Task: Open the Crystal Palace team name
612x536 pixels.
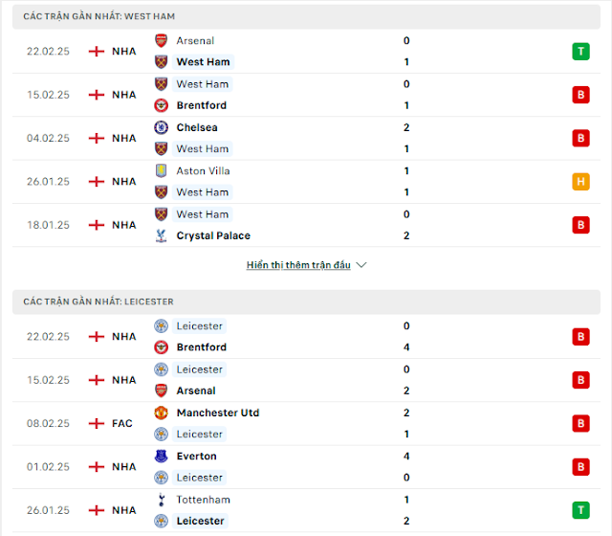Action: (x=213, y=235)
